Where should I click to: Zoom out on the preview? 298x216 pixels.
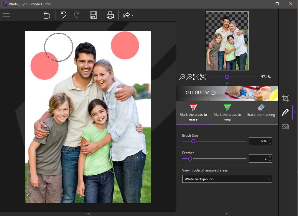[182, 77]
